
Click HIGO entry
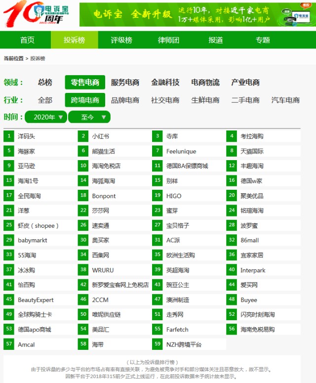pyautogui.click(x=189, y=196)
